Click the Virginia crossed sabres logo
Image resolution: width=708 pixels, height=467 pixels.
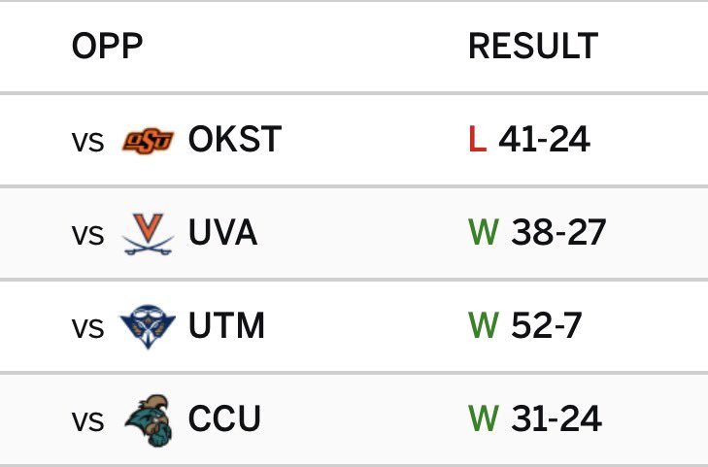pos(148,234)
